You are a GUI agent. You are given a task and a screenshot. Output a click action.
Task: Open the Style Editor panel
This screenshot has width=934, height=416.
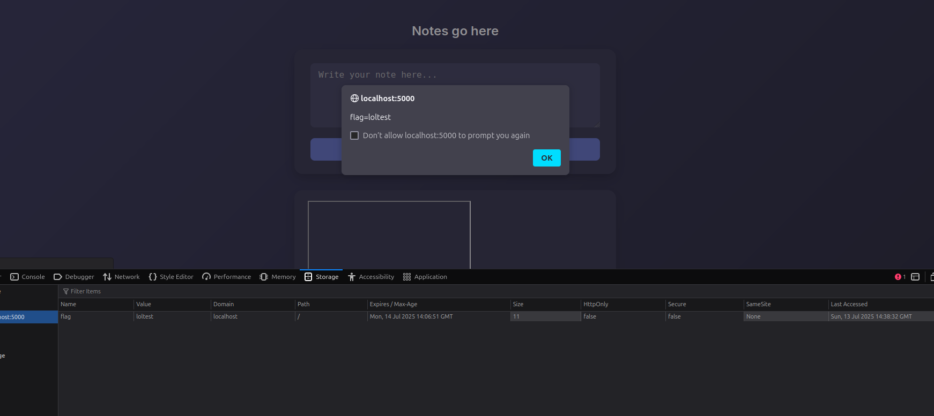pyautogui.click(x=171, y=277)
